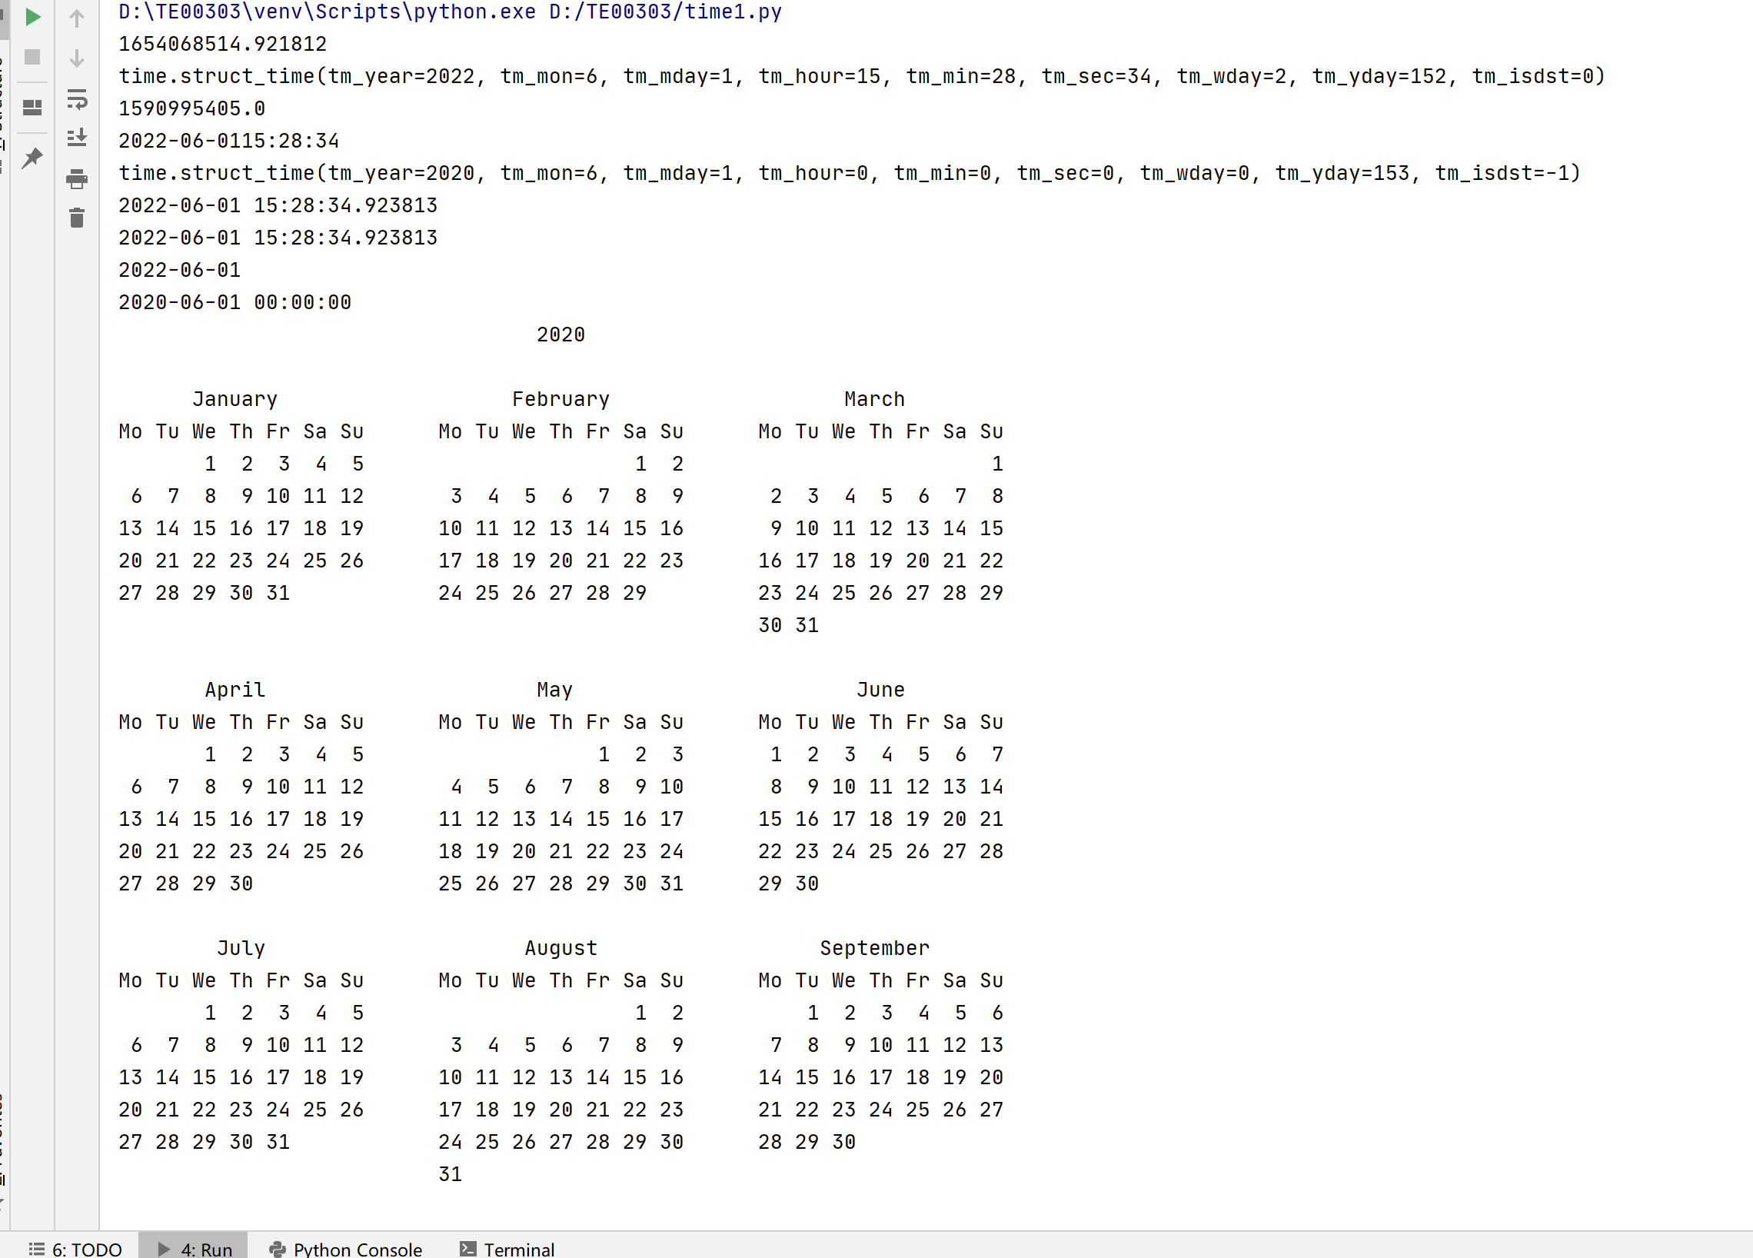Clear all console output with trash icon
Image resolution: width=1753 pixels, height=1258 pixels.
[77, 219]
